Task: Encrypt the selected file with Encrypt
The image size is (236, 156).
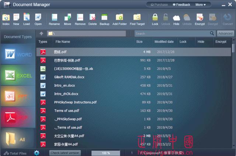Action: 200,19
